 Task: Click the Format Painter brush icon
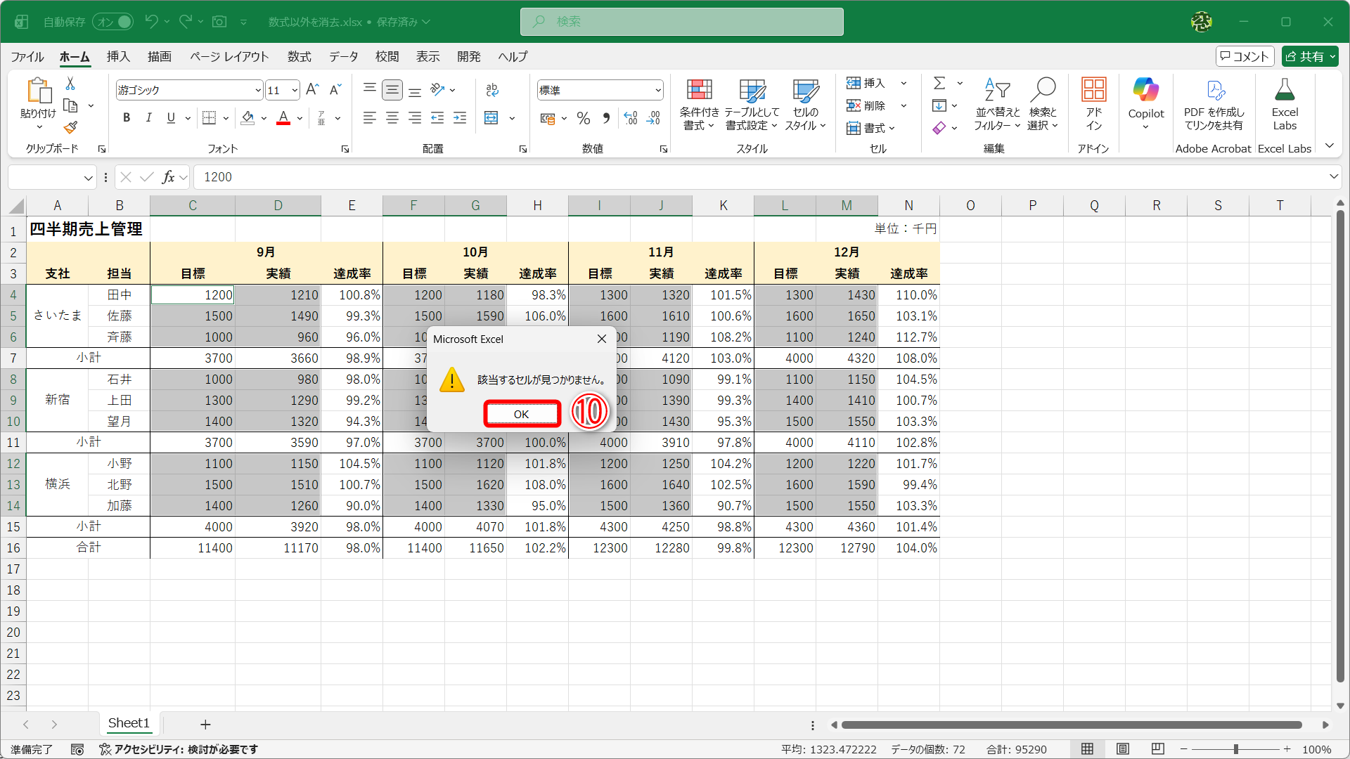click(x=70, y=128)
